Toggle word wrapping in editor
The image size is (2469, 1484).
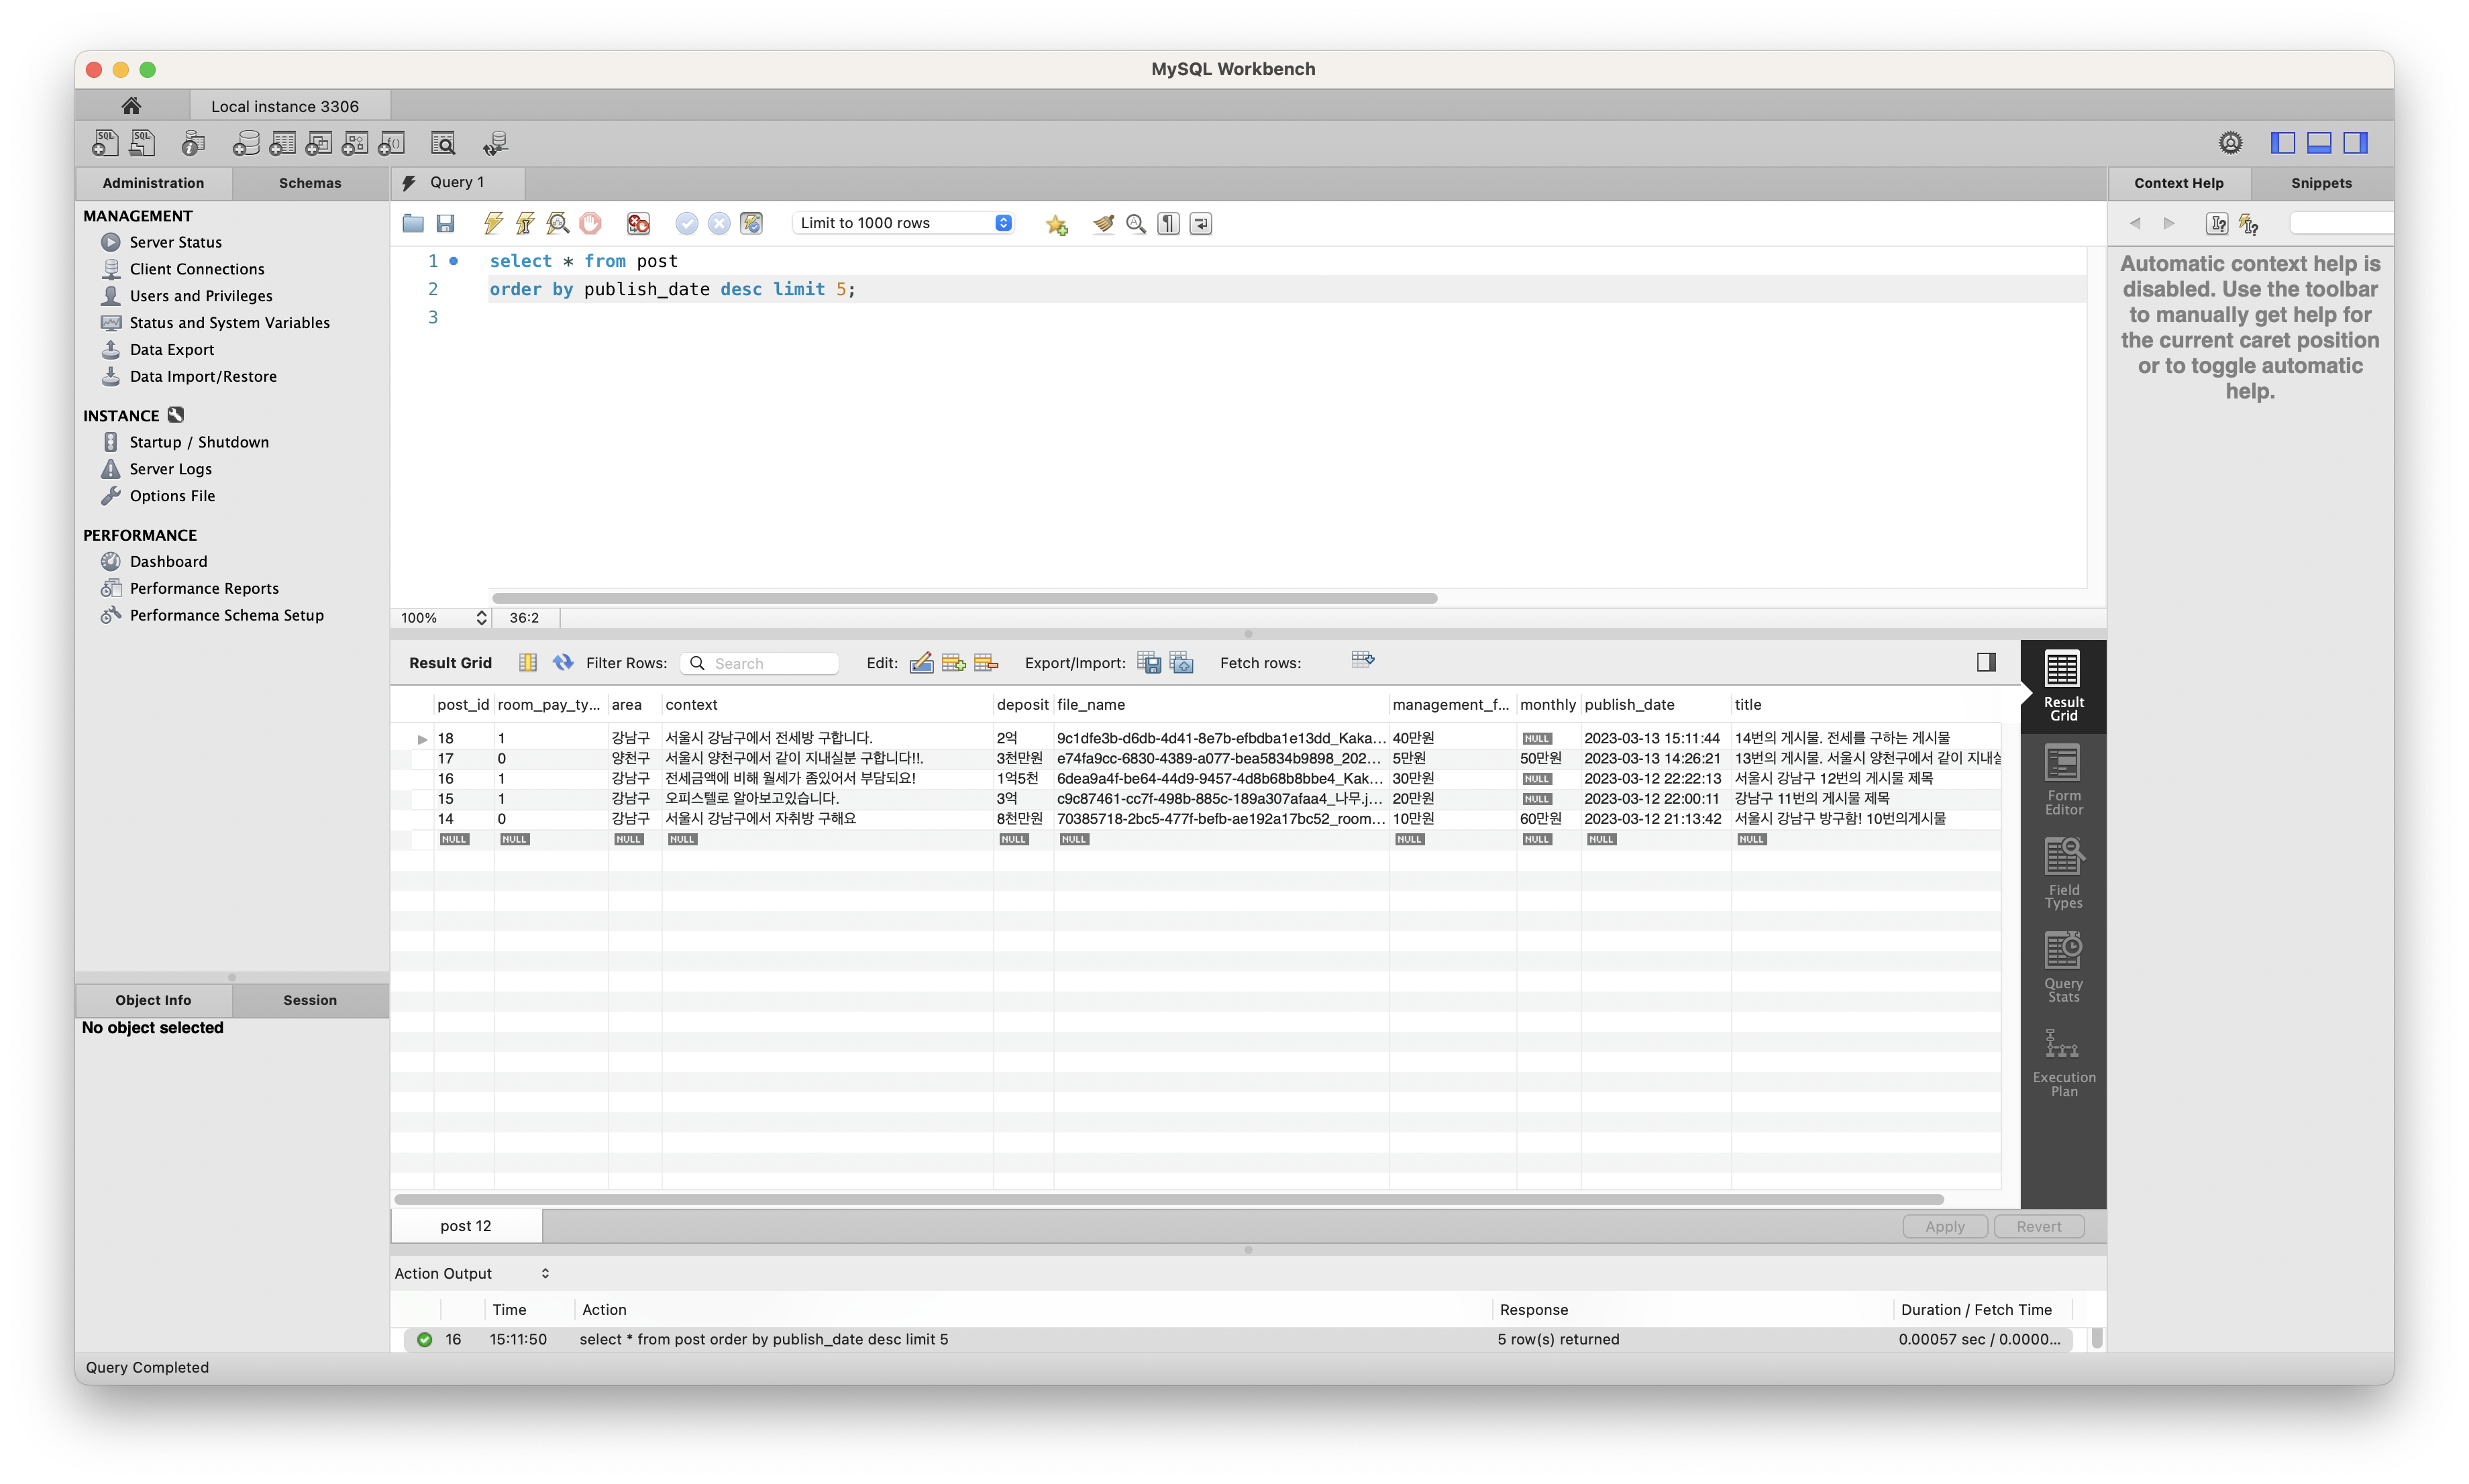(1201, 223)
